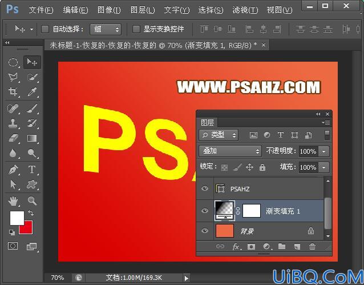Collapse the Layers panel with double arrows
The height and width of the screenshot is (285, 364).
[x=318, y=114]
